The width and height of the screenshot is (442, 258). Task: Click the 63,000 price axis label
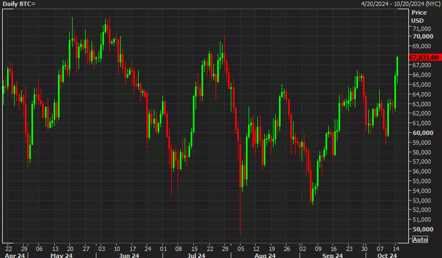(x=422, y=104)
